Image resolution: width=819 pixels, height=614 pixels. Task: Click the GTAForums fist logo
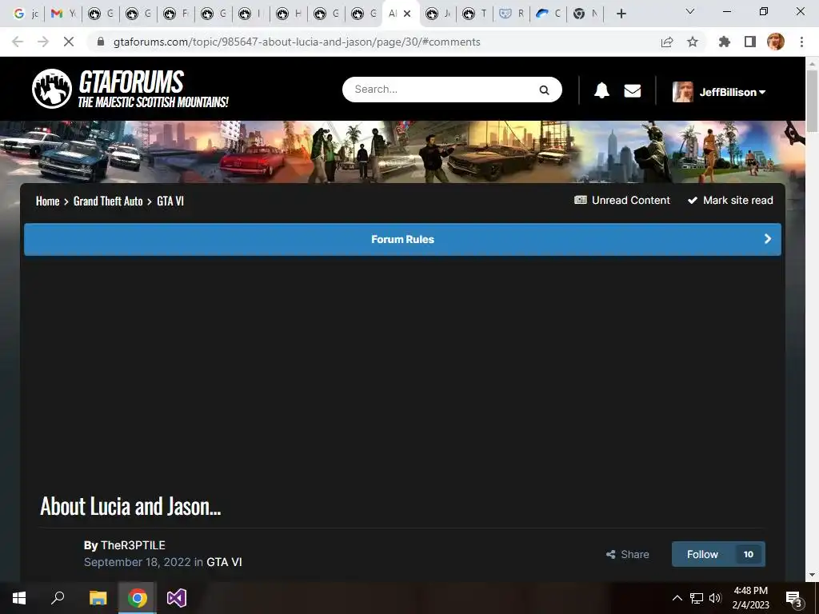(x=52, y=89)
